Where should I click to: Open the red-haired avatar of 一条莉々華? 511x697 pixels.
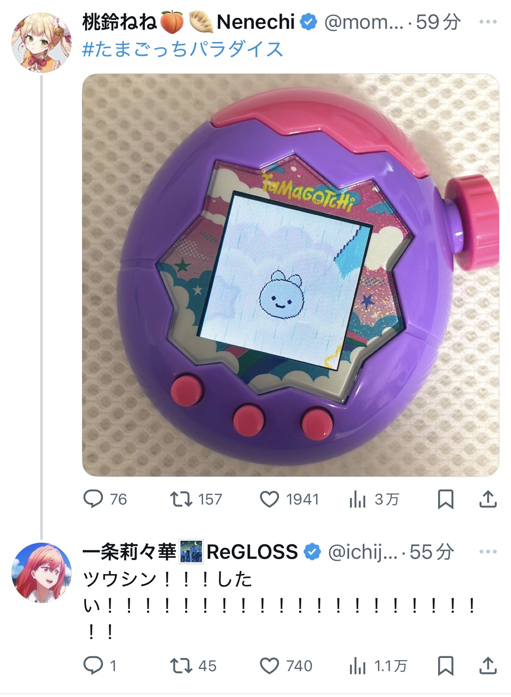[42, 572]
